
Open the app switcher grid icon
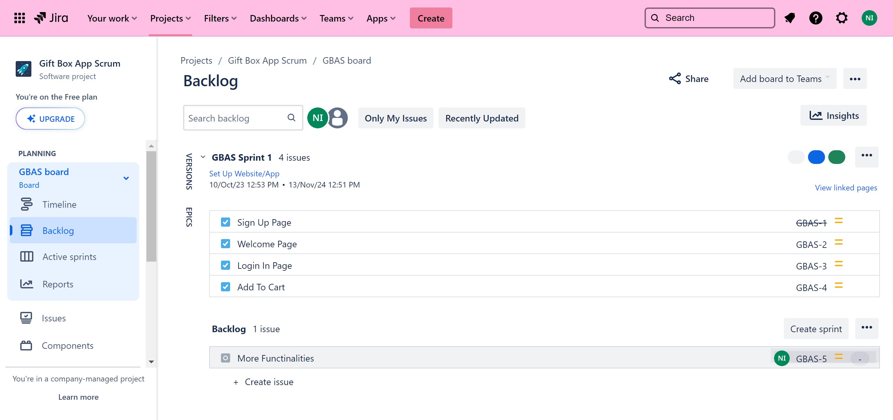19,18
